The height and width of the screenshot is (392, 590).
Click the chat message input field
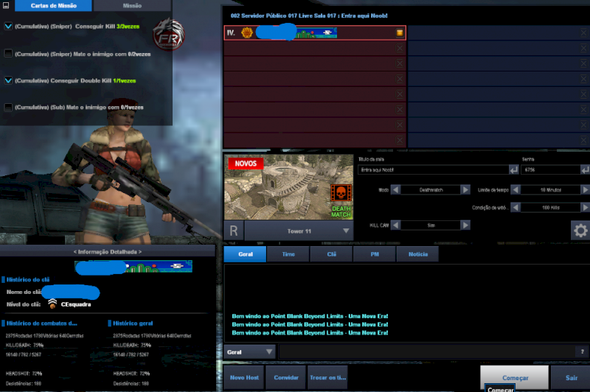point(427,351)
